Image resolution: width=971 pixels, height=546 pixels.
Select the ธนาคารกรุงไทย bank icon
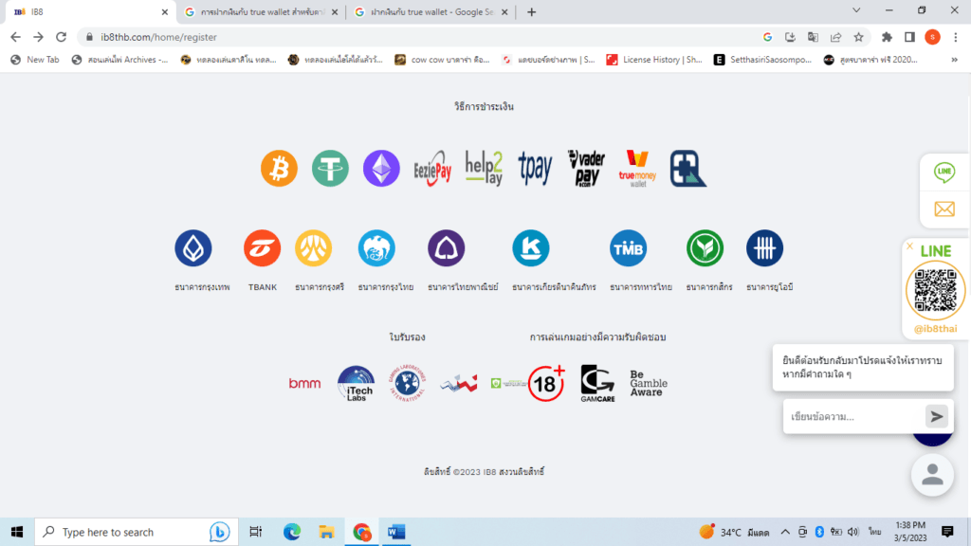(x=376, y=248)
